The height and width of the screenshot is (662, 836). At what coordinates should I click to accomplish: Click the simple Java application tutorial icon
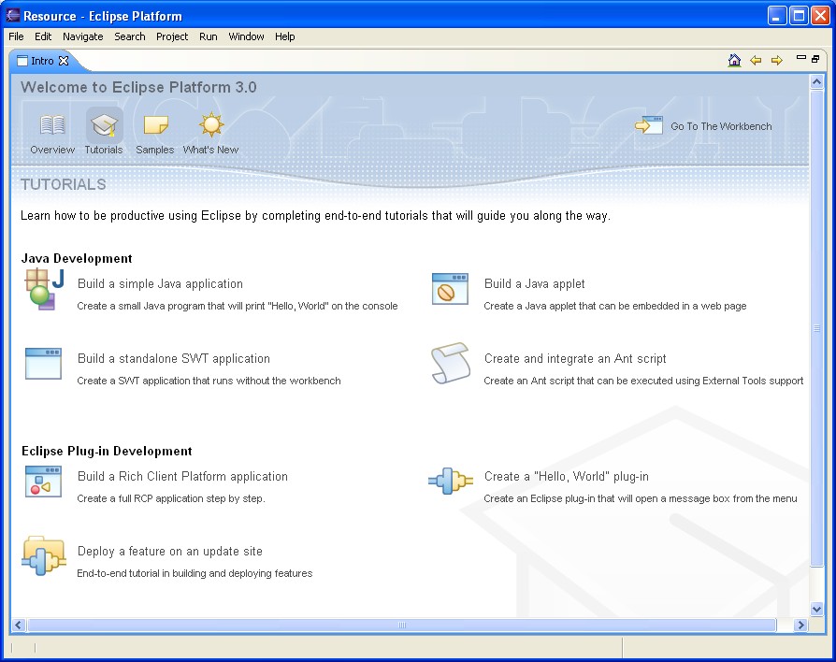coord(44,290)
